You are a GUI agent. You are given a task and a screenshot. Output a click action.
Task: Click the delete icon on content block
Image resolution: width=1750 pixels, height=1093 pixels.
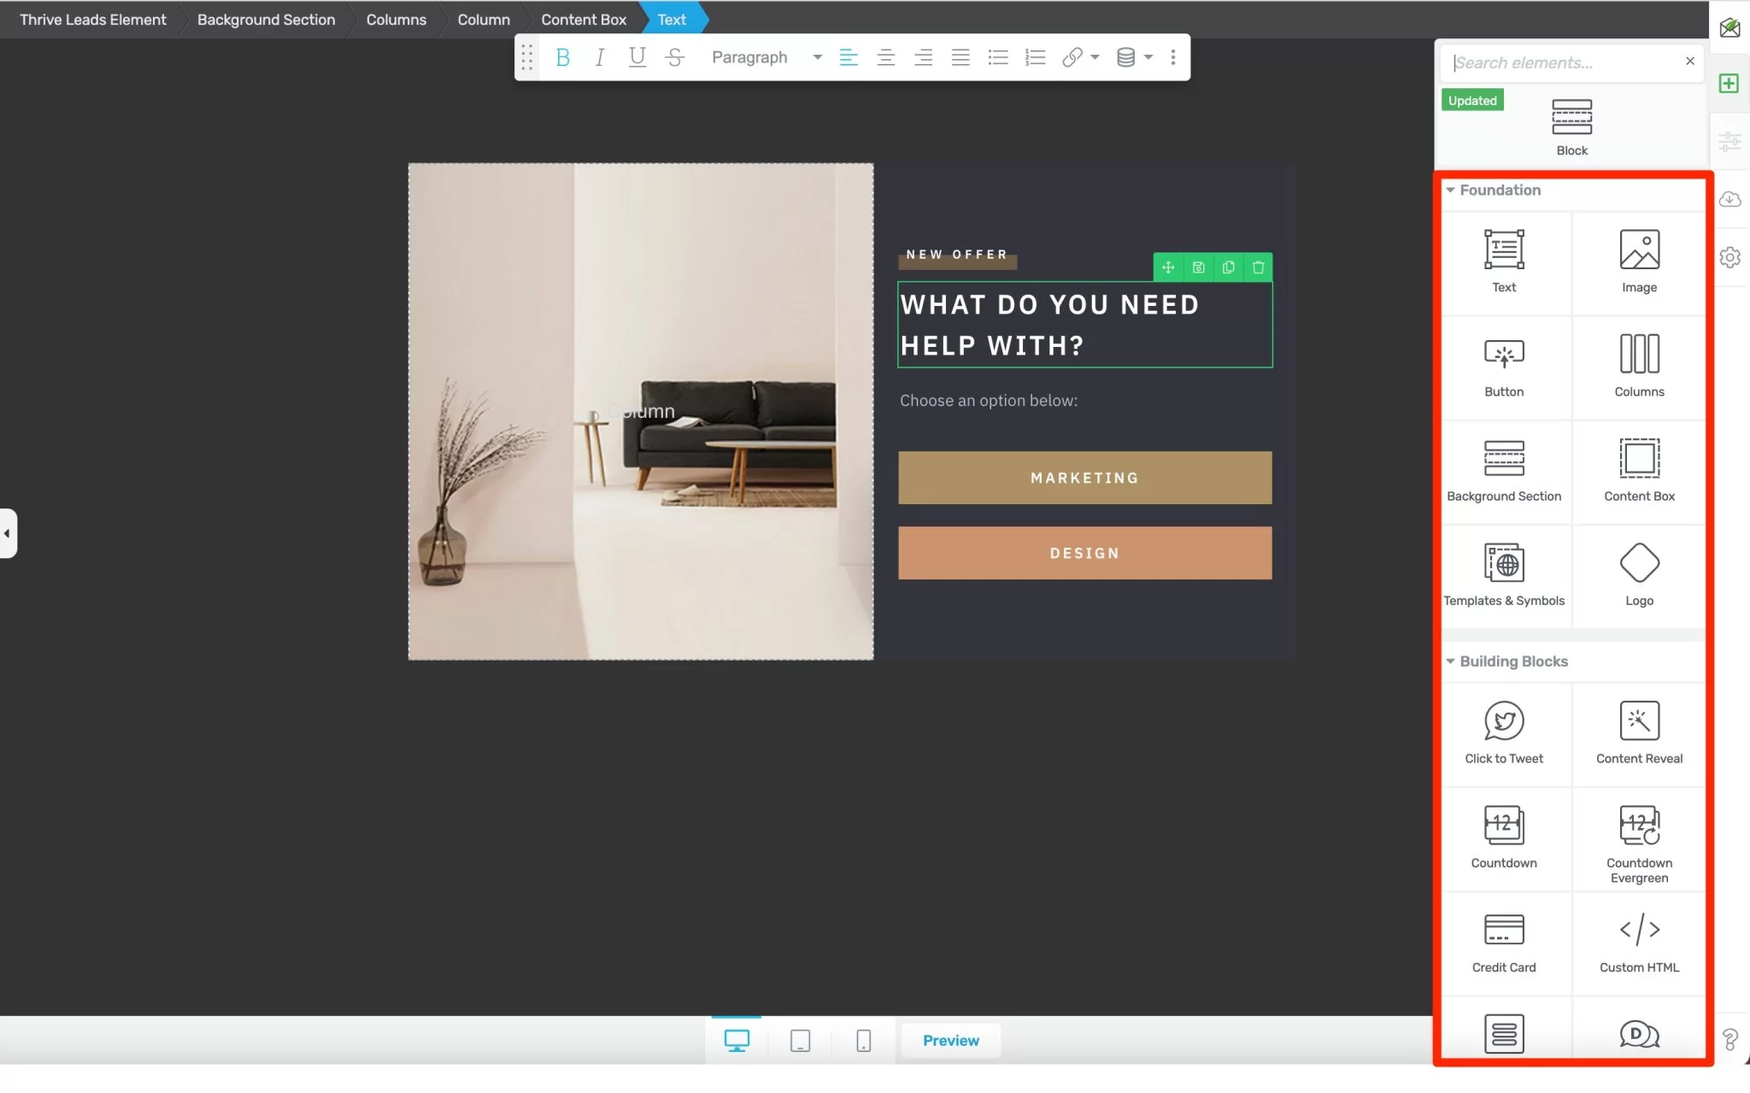coord(1258,267)
